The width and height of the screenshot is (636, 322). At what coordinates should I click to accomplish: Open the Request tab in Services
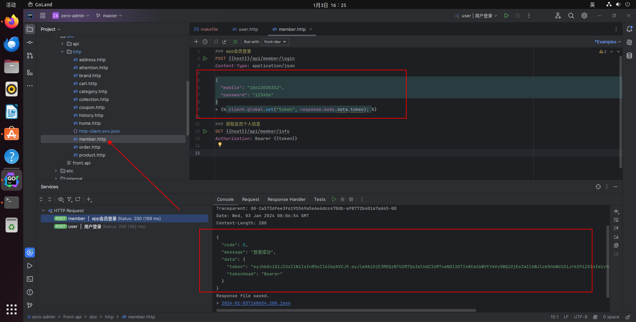click(x=250, y=199)
